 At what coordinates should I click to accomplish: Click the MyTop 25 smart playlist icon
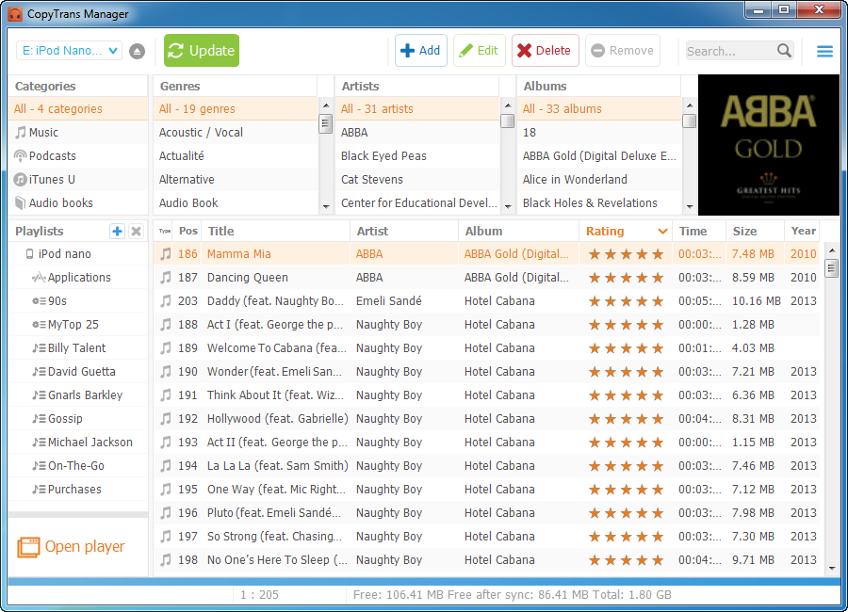coord(39,325)
